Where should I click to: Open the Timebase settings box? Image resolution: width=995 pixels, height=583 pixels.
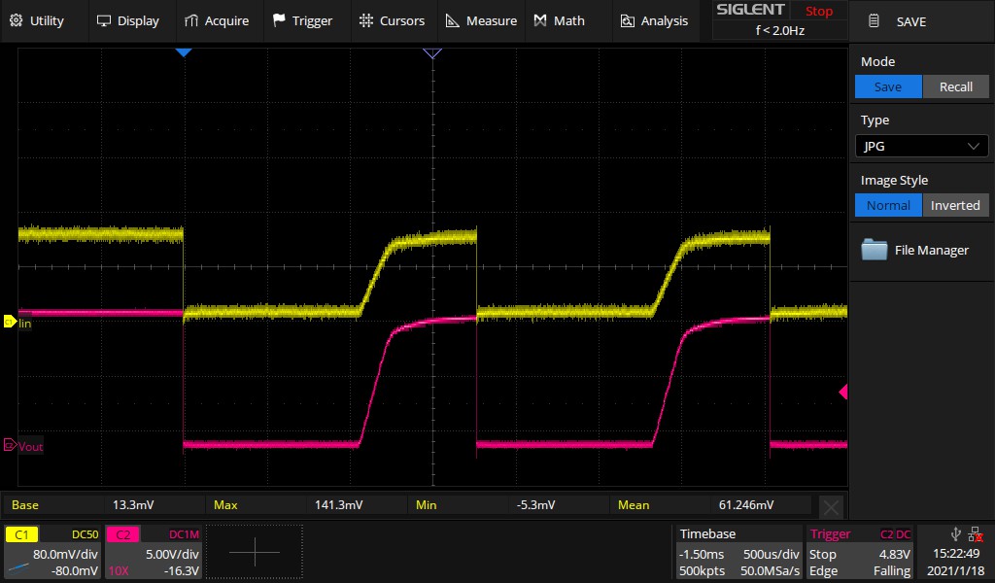(x=738, y=552)
